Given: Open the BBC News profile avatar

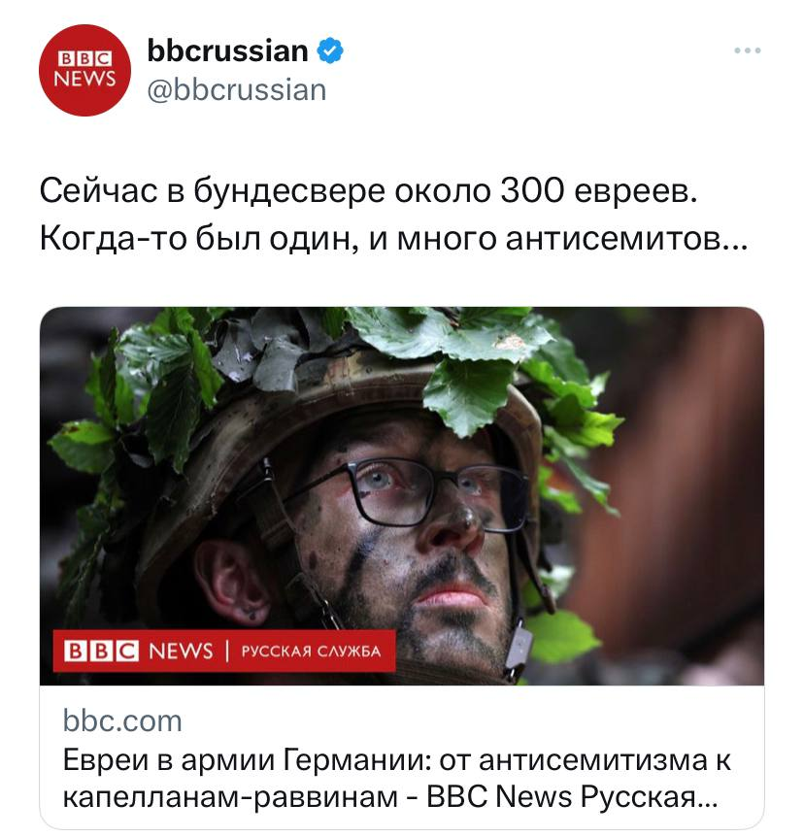Looking at the screenshot, I should point(84,70).
